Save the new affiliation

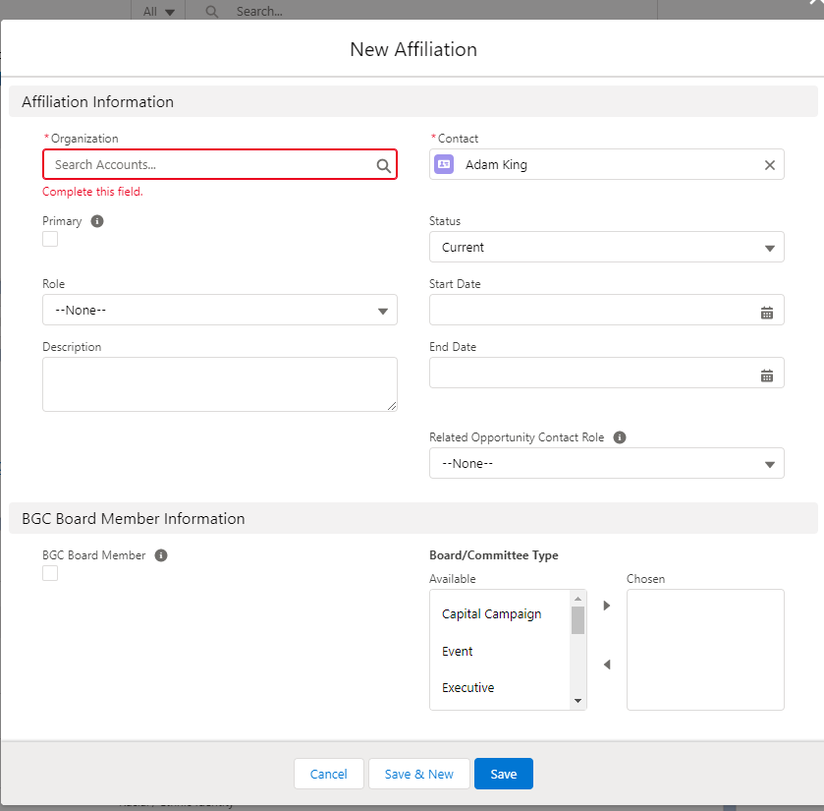503,774
